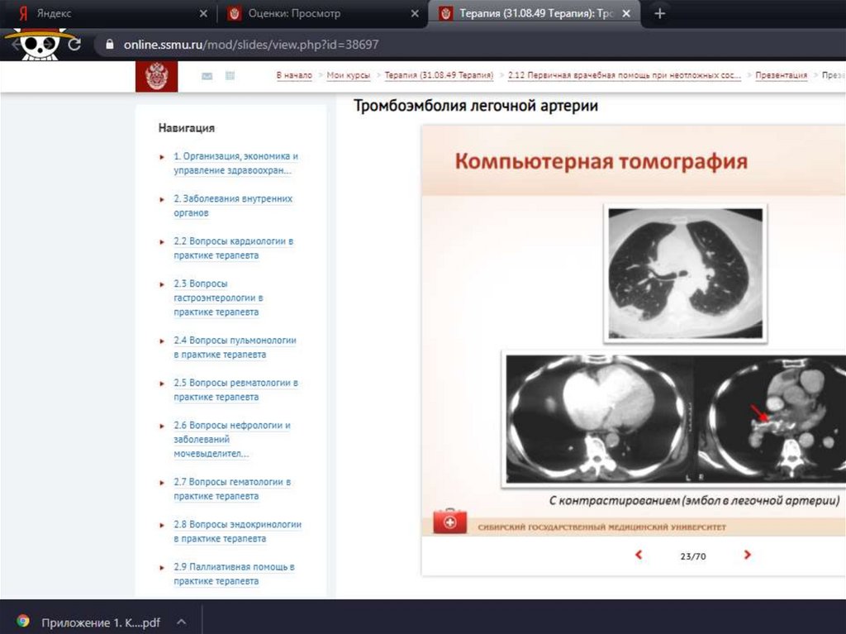Screen dimensions: 846x634
Task: Expand 2.2 Вопросы кардиологии section bullet arrow
Action: point(163,242)
